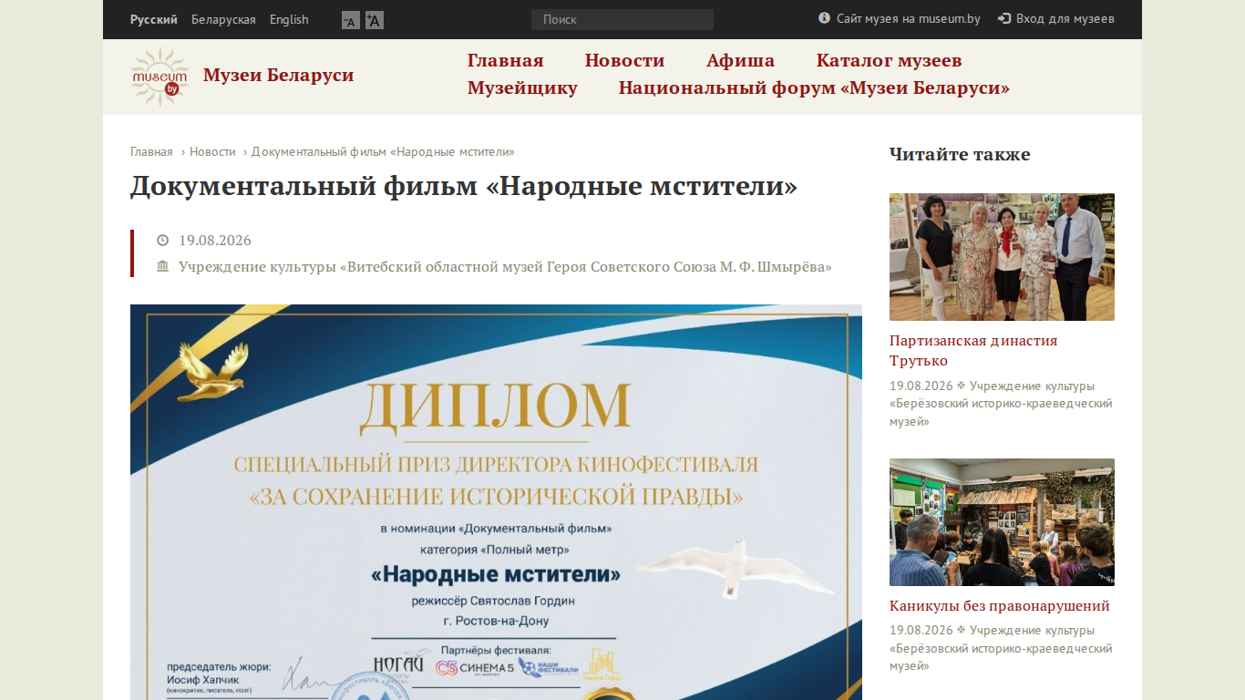
Task: Open Сайт музея на museum.by link
Action: (x=909, y=18)
